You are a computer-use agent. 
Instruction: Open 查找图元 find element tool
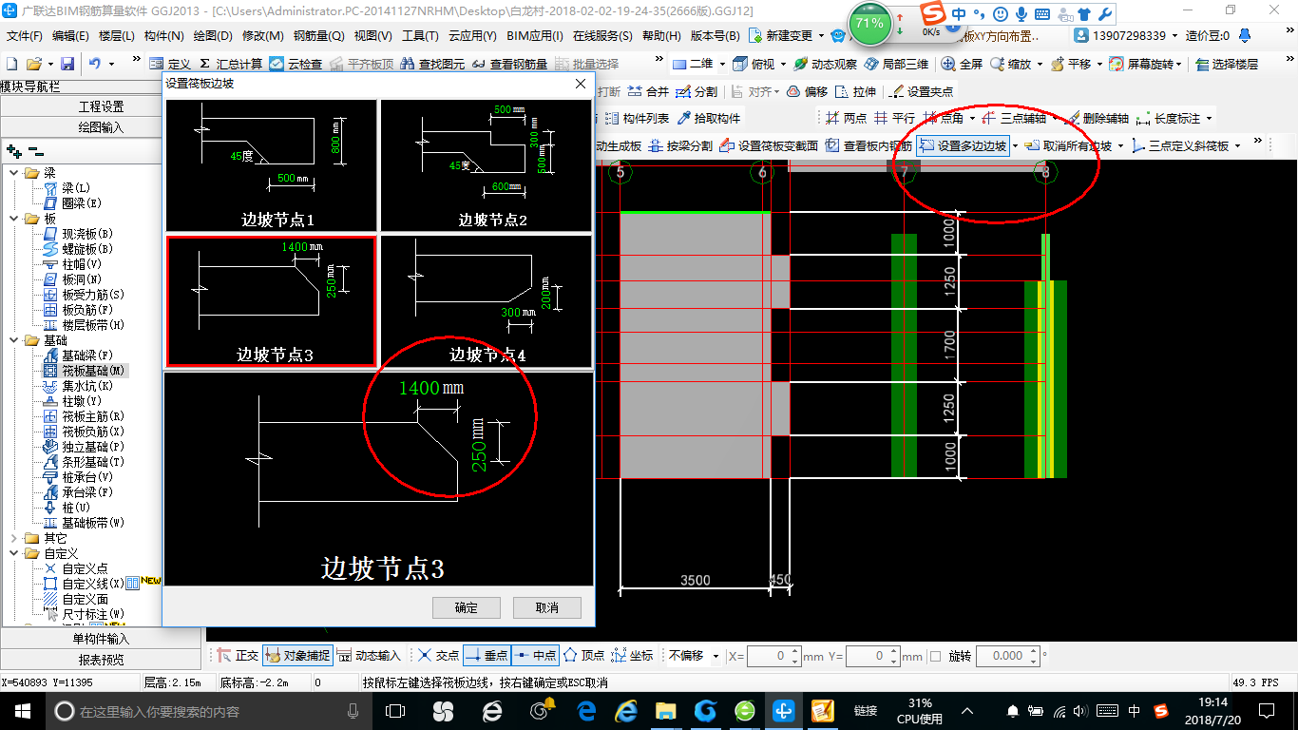[x=433, y=64]
